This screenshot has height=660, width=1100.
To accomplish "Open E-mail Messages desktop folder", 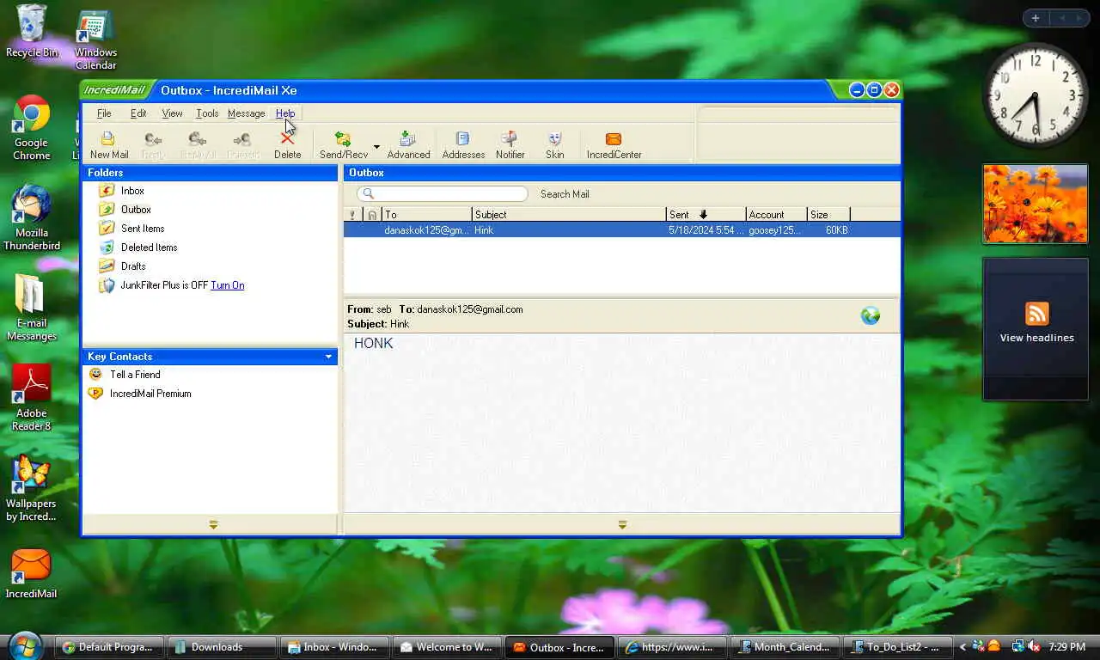I will 31,308.
